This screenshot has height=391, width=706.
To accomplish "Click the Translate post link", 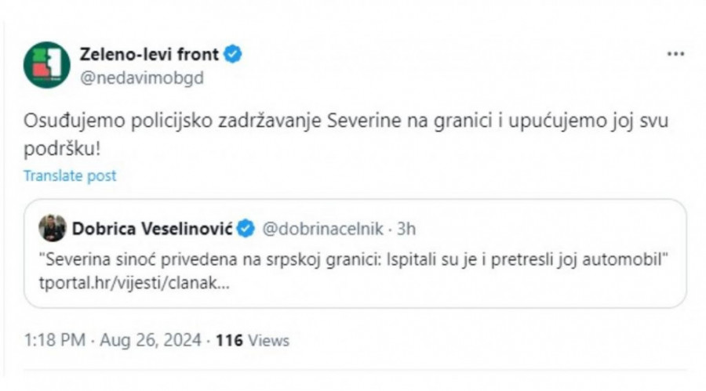I will (70, 176).
